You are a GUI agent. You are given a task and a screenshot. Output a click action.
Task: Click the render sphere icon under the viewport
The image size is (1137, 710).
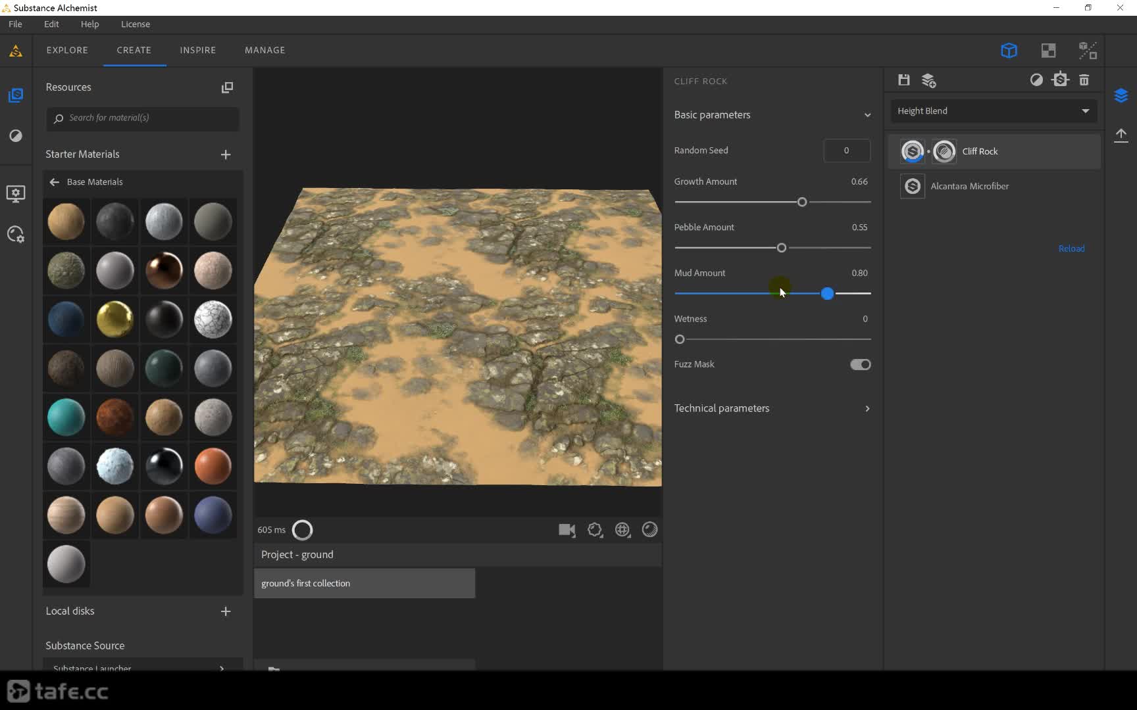tap(649, 530)
